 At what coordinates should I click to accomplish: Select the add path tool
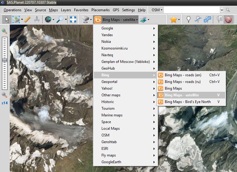point(198,19)
